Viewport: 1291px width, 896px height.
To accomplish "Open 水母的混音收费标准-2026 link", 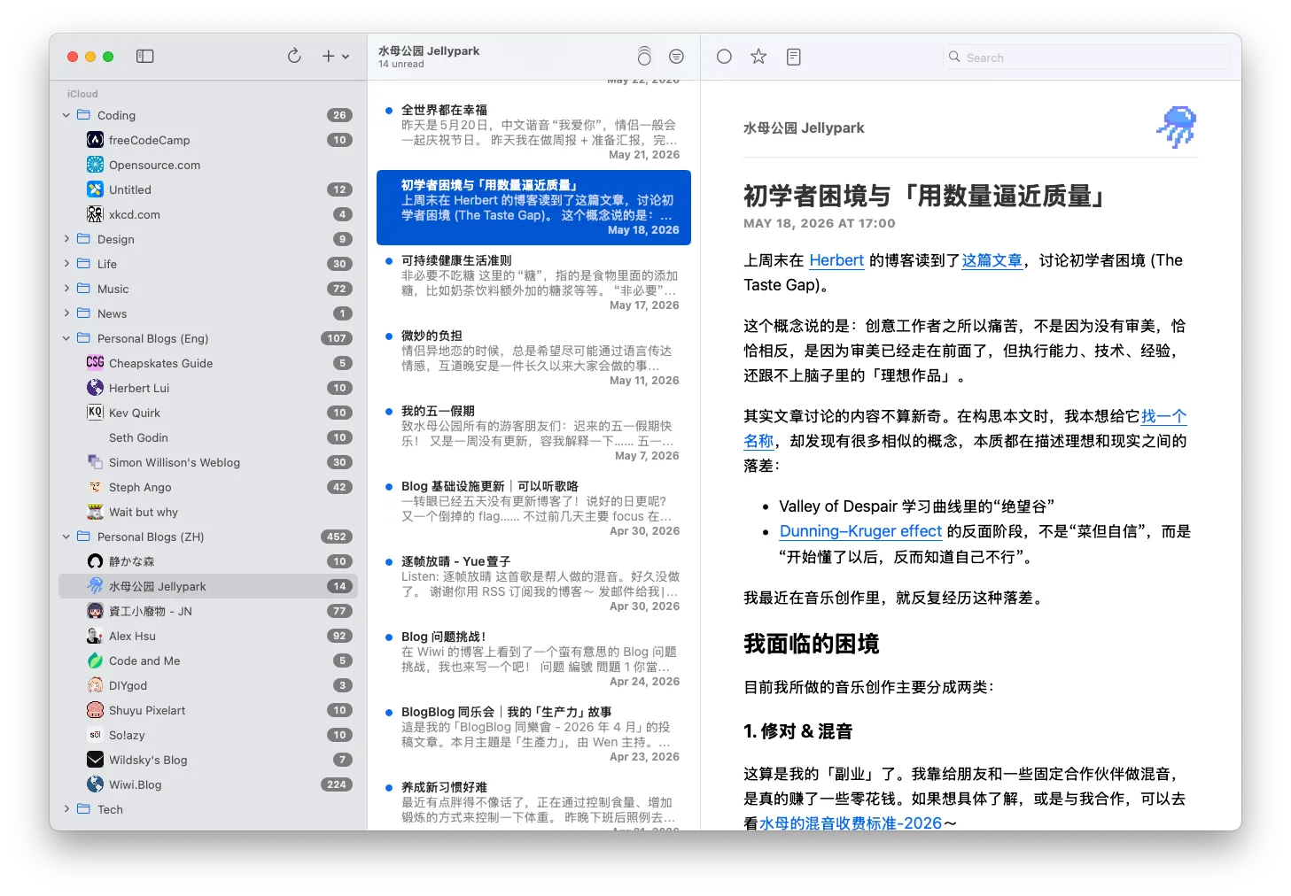I will tap(851, 823).
